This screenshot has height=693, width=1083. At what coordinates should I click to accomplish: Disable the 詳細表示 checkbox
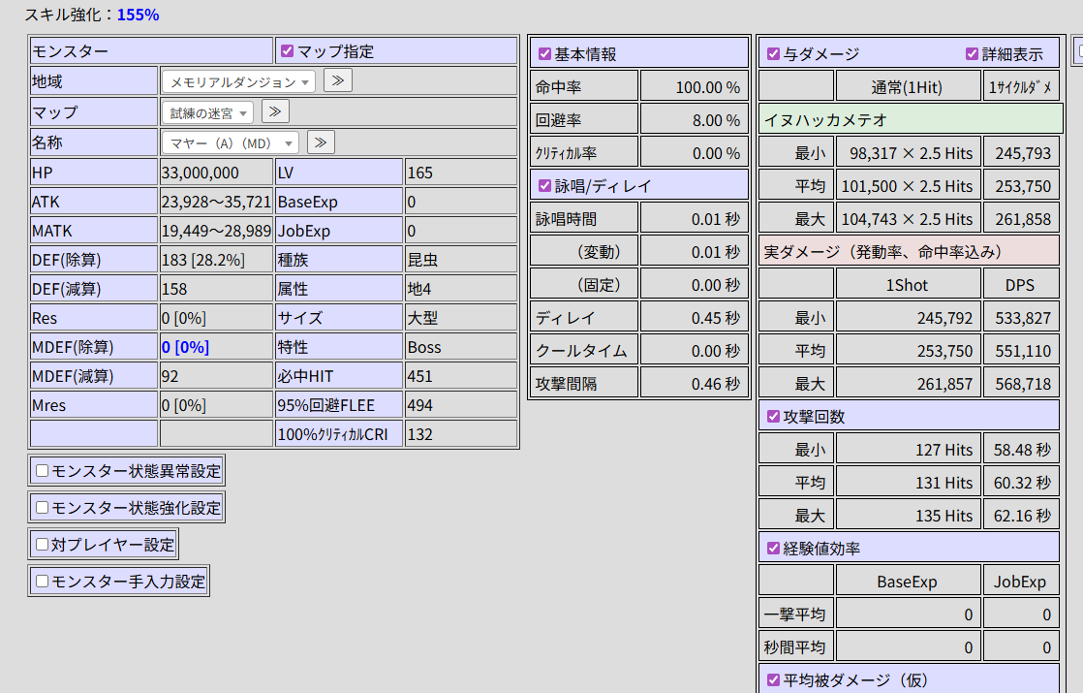click(x=973, y=54)
